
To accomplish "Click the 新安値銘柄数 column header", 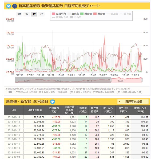I will click(94, 110).
